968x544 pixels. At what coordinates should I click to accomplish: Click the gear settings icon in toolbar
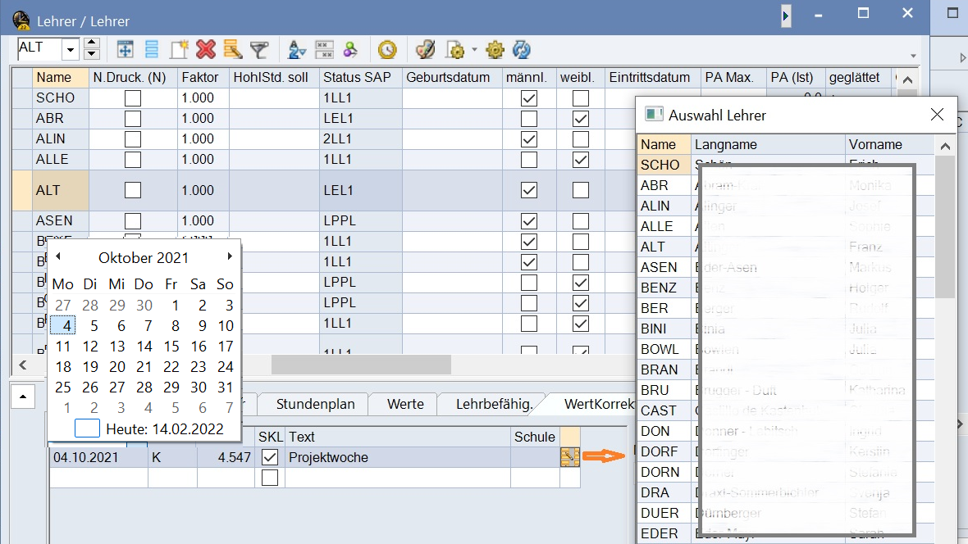(x=494, y=50)
